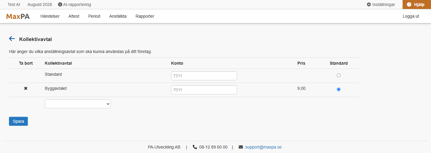Viewport: 431px width, 153px height.
Task: Click the phone number 08-12 89 60 00
Action: coord(213,147)
